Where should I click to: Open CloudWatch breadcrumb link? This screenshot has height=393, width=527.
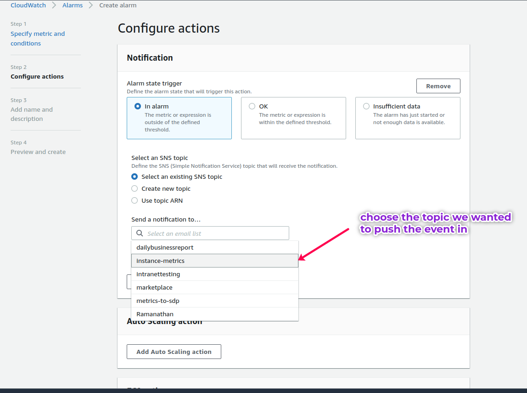pyautogui.click(x=28, y=6)
